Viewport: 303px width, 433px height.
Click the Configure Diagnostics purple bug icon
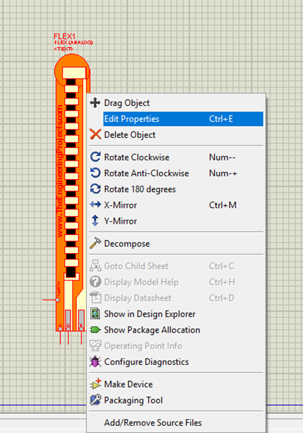click(x=95, y=362)
